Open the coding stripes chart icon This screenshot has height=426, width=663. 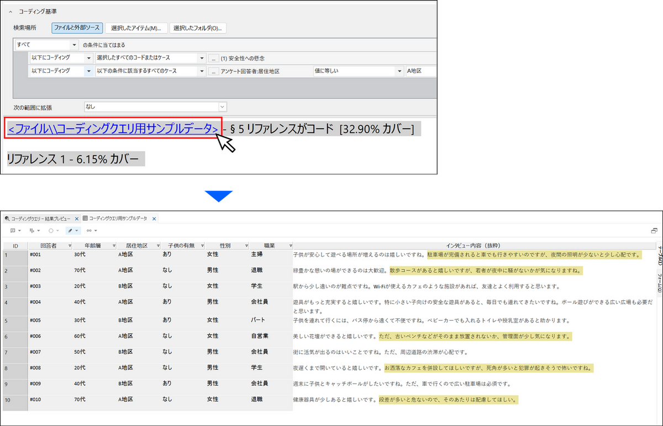coord(32,230)
